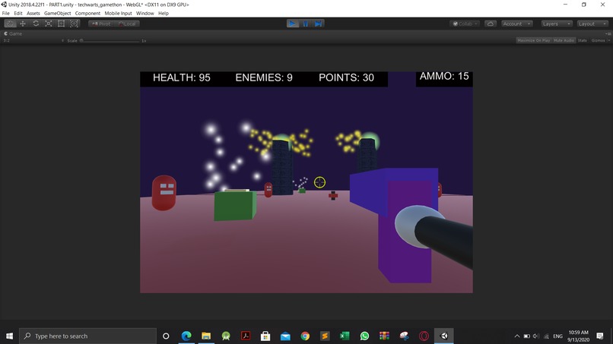Viewport: 613px width, 344px height.
Task: Pause the running game
Action: click(x=305, y=24)
